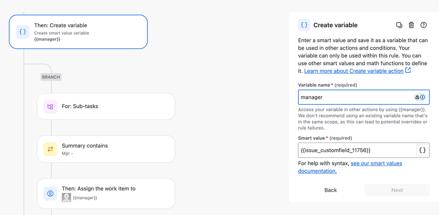Open the smart values documentation link
The height and width of the screenshot is (215, 439).
pos(350,167)
